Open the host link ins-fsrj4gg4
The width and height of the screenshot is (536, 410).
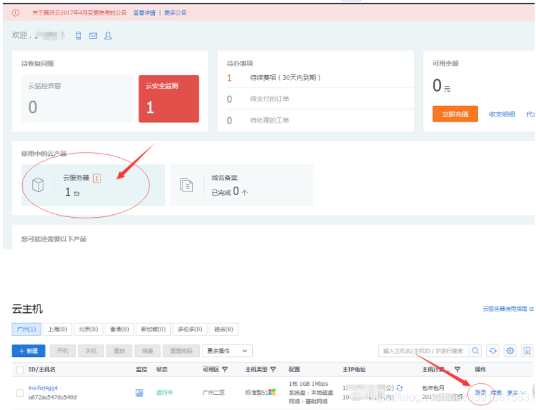43,388
